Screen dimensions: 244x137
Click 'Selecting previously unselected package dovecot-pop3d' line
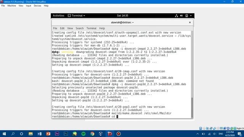point(95,88)
